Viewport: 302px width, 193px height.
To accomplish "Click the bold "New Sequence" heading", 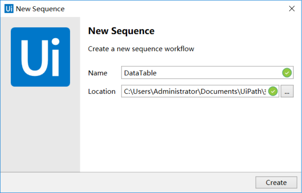I will (x=121, y=31).
